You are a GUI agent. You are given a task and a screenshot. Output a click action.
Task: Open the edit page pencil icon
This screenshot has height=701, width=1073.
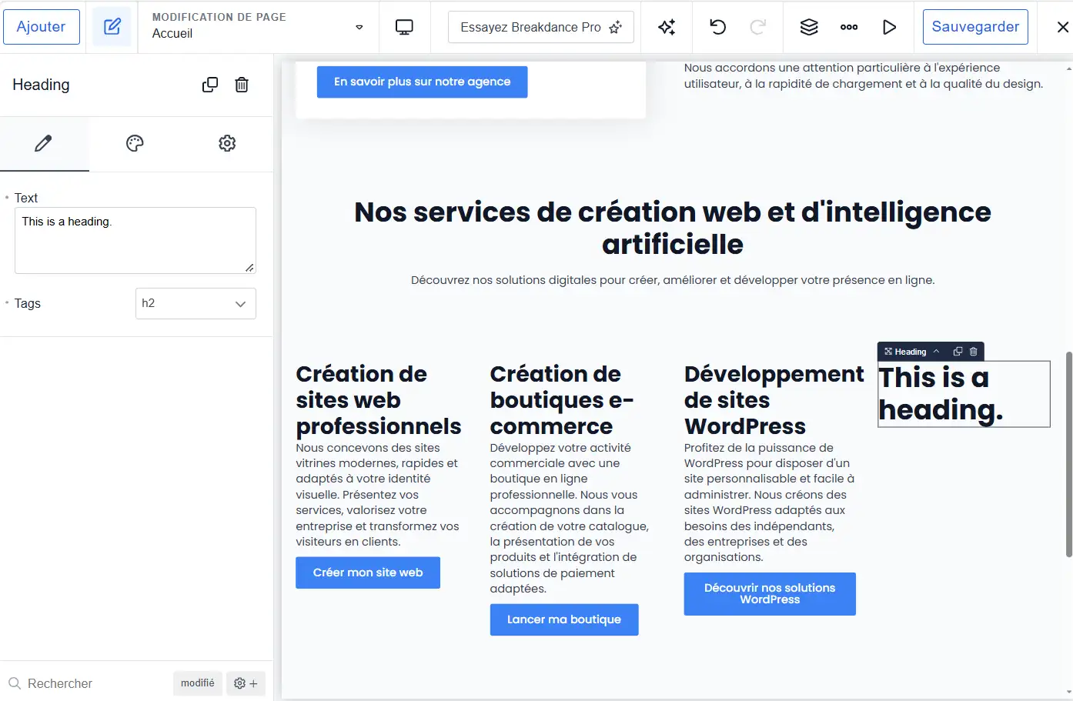[x=112, y=27]
